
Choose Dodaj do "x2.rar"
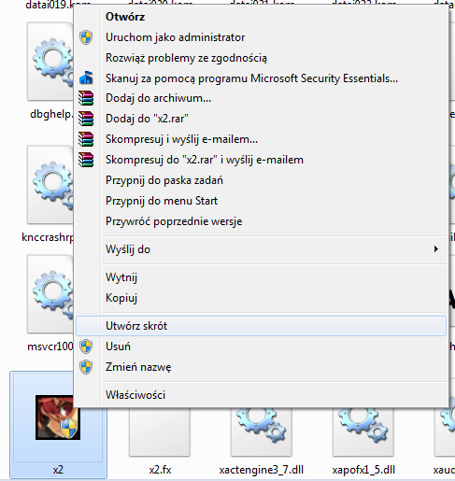(261, 119)
